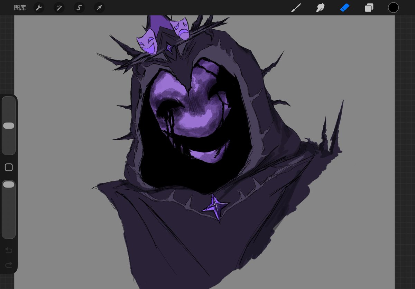Open the Actions wrench menu
The width and height of the screenshot is (415, 289).
(39, 8)
